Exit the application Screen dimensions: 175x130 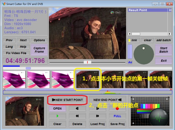pos(164,61)
